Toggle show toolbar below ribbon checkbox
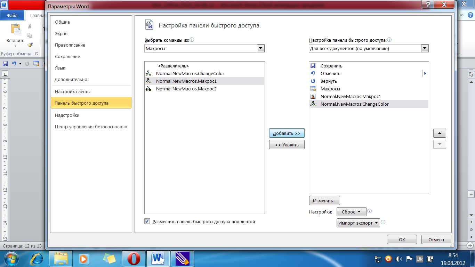The width and height of the screenshot is (475, 267). [147, 221]
